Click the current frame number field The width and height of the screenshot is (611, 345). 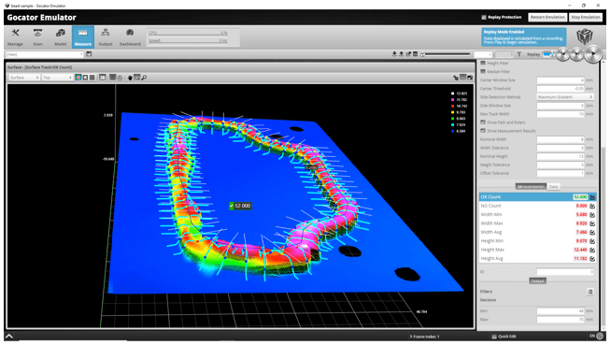pyautogui.click(x=483, y=54)
